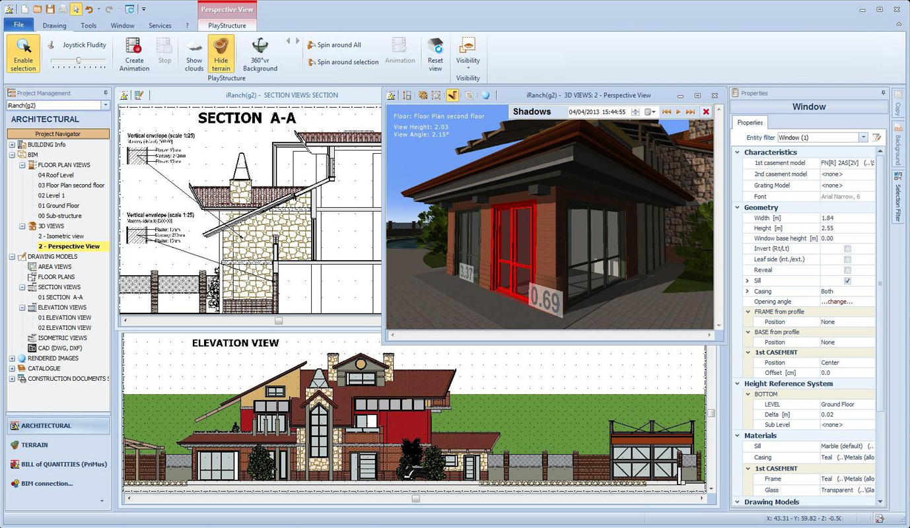The height and width of the screenshot is (528, 910).
Task: Click the Joystick Fluidity slider
Action: (79, 61)
